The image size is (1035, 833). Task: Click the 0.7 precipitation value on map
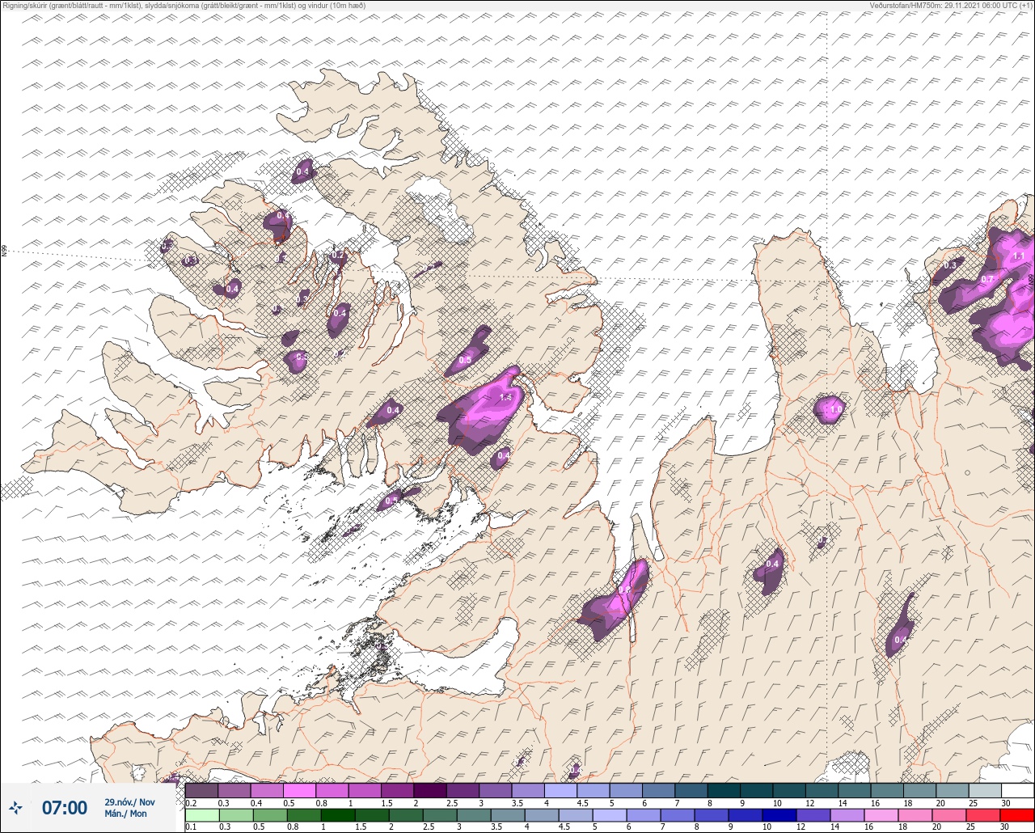click(x=986, y=279)
